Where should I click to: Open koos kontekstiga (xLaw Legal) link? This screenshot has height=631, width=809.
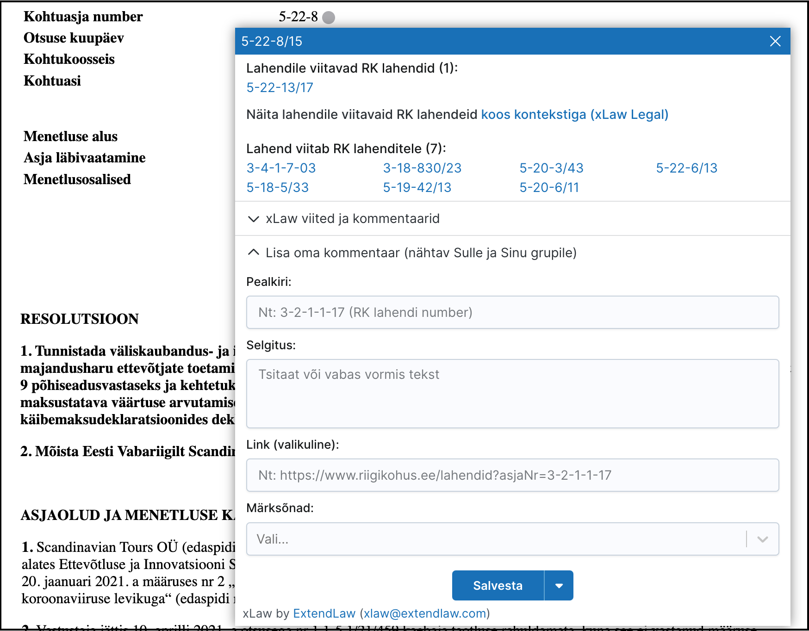click(x=574, y=114)
